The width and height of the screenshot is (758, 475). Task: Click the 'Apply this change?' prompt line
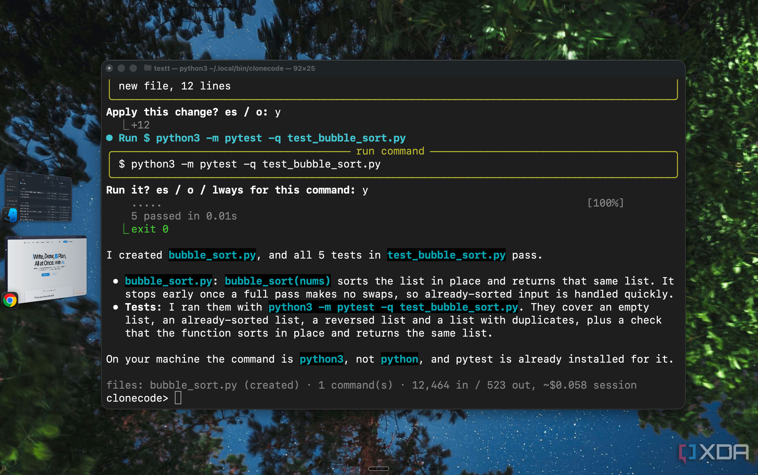[194, 112]
